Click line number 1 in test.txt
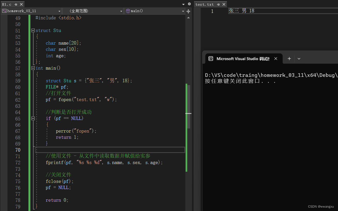338x211 pixels. click(x=212, y=11)
